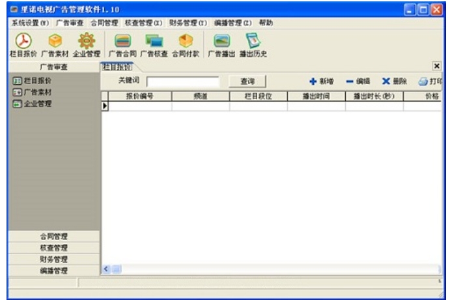450x300 pixels.
Task: Open the 系统设置 menu
Action: pyautogui.click(x=30, y=23)
